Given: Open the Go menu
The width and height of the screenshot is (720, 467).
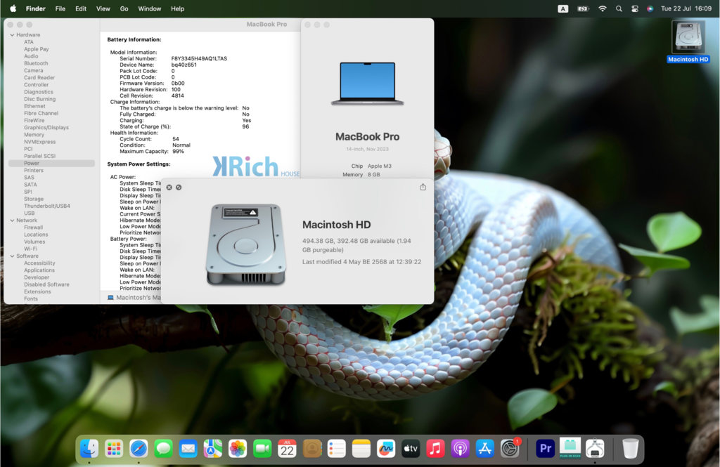Looking at the screenshot, I should pyautogui.click(x=124, y=8).
